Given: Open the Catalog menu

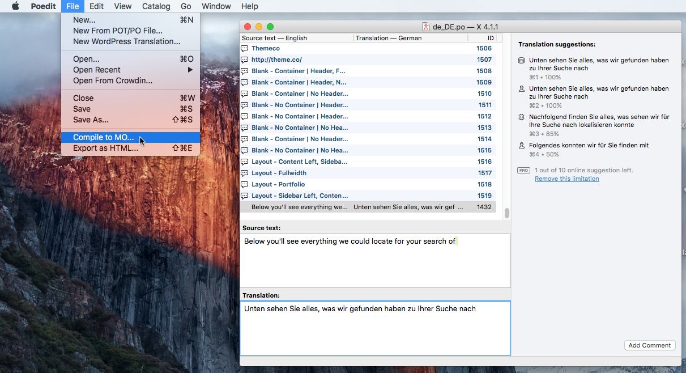Looking at the screenshot, I should [156, 6].
